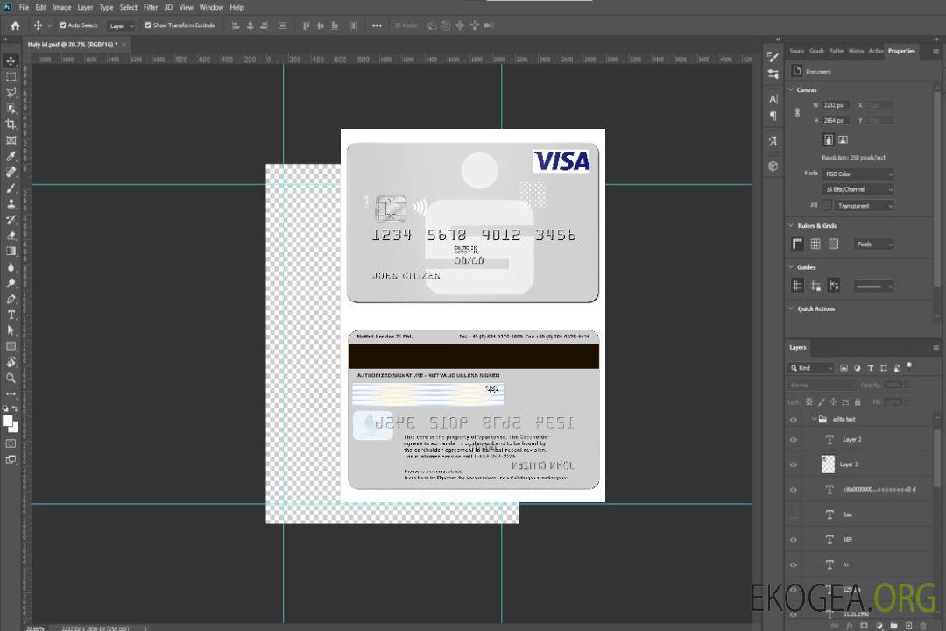Select the Healing Brush tool
946x631 pixels.
click(x=11, y=172)
